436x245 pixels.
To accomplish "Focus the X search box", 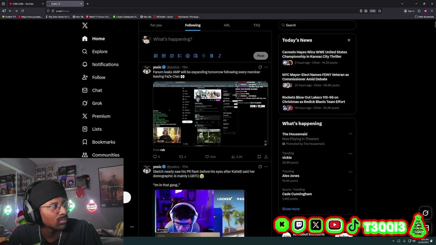I will [317, 25].
